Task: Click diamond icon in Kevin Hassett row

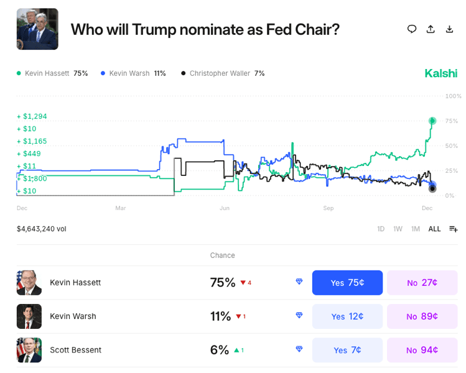Action: [x=299, y=282]
